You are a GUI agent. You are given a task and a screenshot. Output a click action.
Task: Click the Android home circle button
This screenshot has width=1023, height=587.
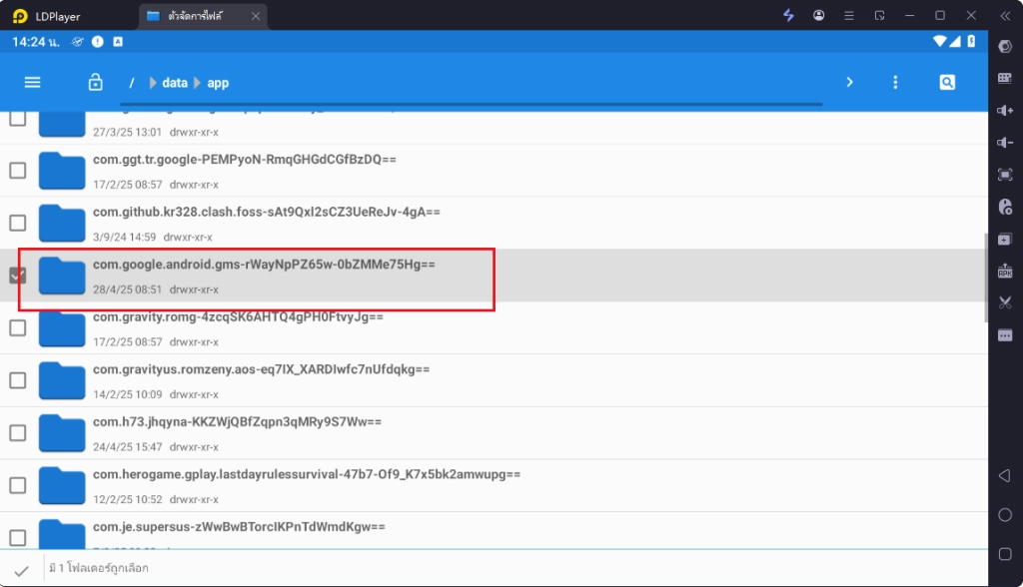pyautogui.click(x=1005, y=515)
